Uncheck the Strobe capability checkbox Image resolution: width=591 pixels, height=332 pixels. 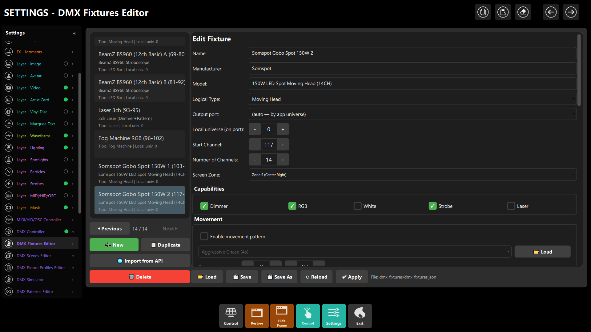(432, 206)
